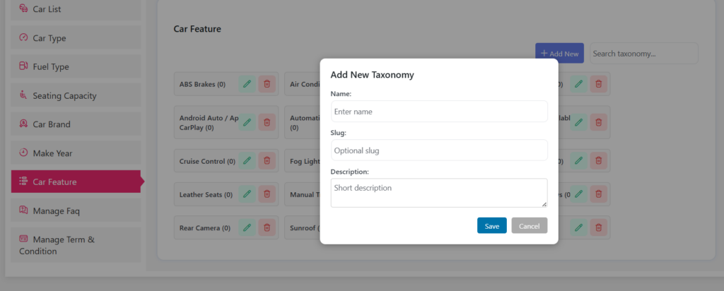The width and height of the screenshot is (724, 291).
Task: Click the "Add New Taxonomy" dialog title
Action: [x=372, y=75]
